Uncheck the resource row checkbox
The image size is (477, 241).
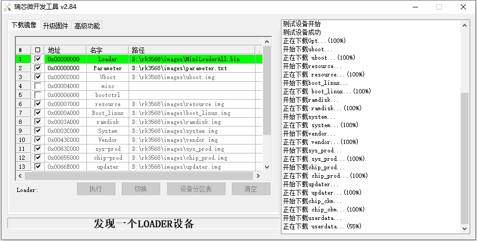(38, 104)
